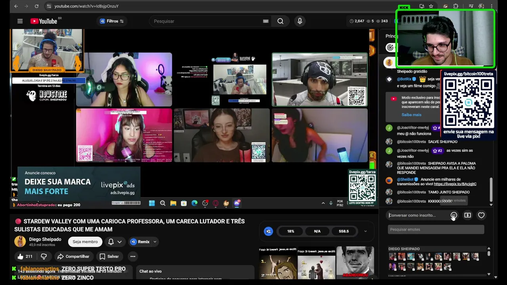
Task: Open the YouTube hamburger guide menu
Action: coord(20,21)
